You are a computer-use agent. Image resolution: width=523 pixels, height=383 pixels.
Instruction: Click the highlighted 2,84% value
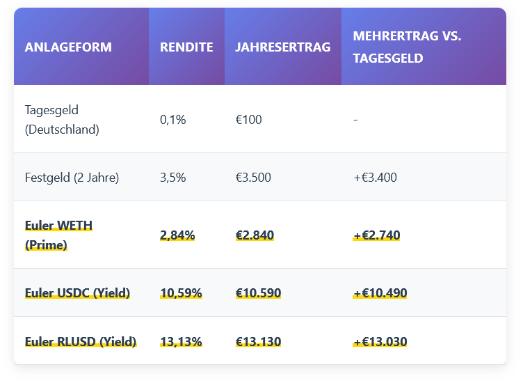point(177,235)
